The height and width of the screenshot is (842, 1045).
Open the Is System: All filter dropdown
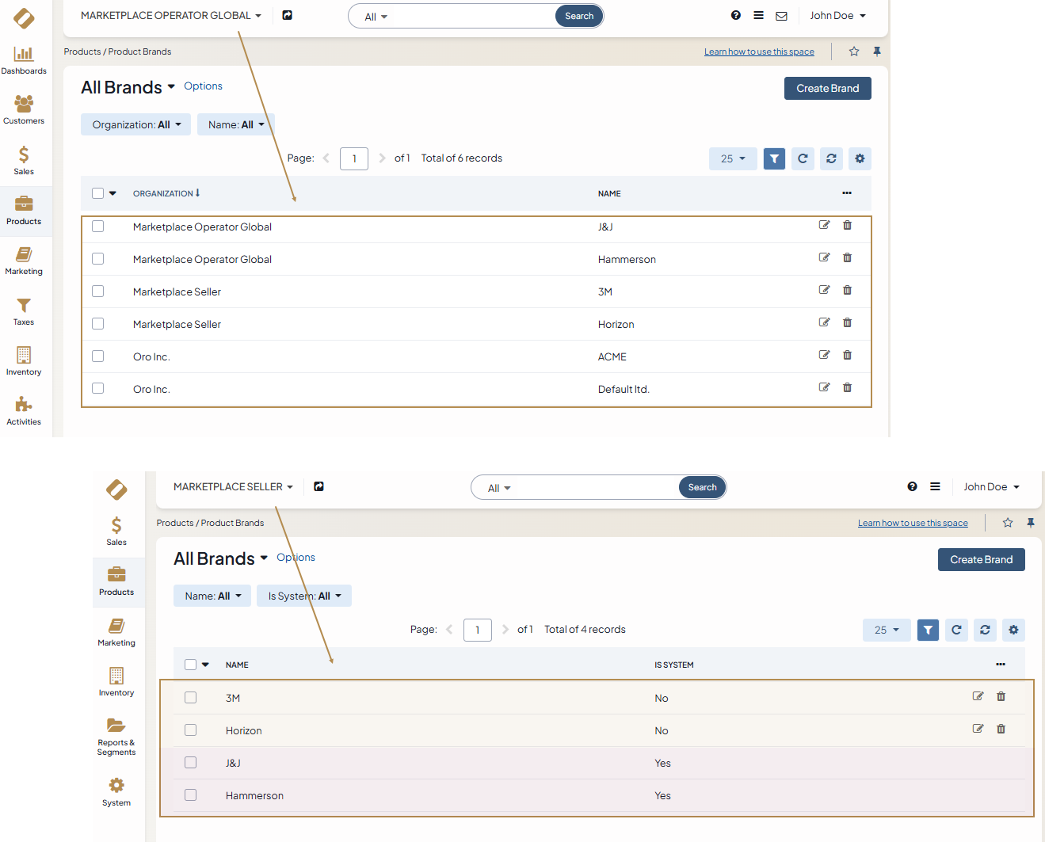pyautogui.click(x=304, y=596)
